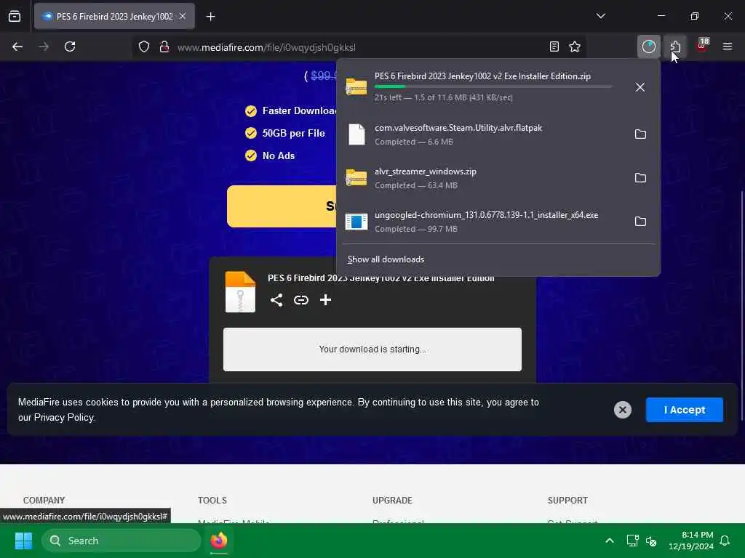Viewport: 745px width, 558px height.
Task: Add file to account with plus icon
Action: click(325, 300)
